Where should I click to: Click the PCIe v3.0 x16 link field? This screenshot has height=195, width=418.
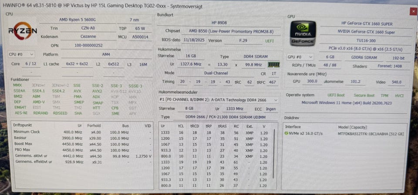coord(365,49)
